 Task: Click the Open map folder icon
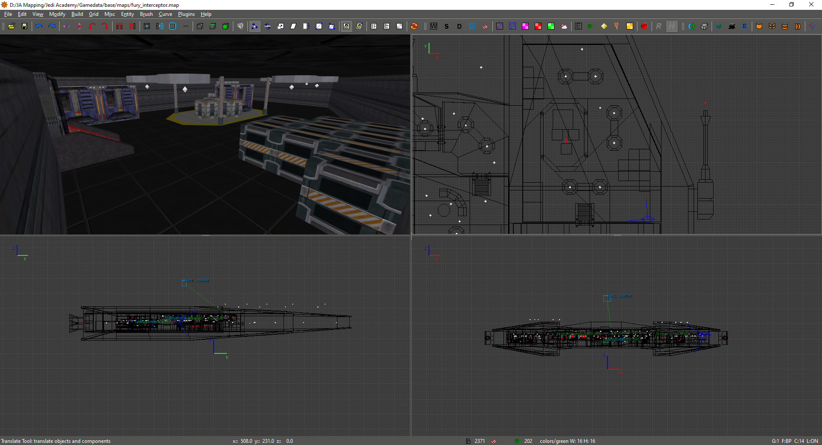(12, 26)
